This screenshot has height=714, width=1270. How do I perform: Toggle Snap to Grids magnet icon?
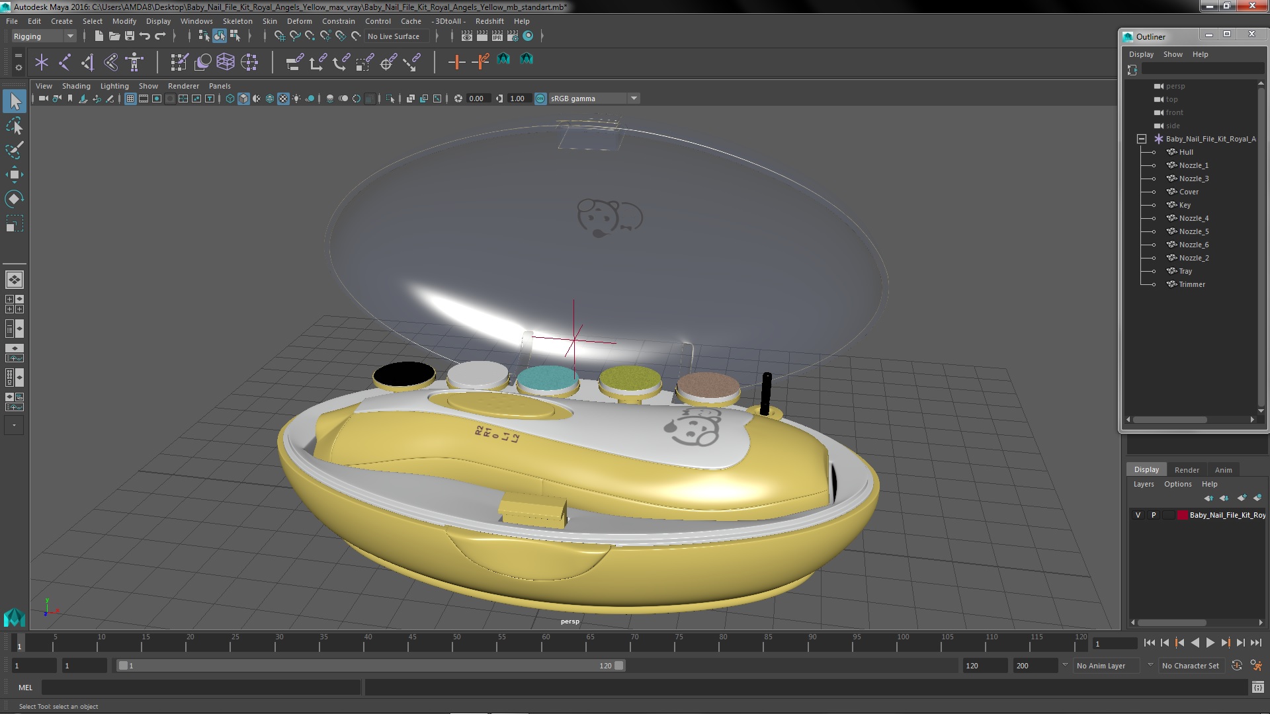280,36
